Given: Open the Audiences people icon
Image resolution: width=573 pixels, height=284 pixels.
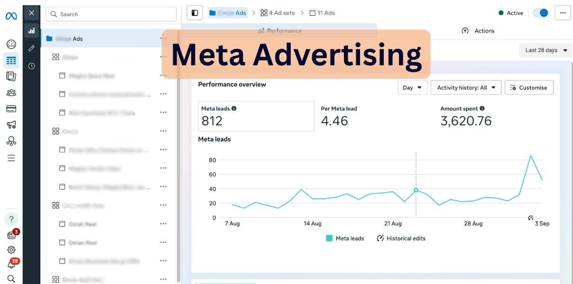Looking at the screenshot, I should [11, 93].
